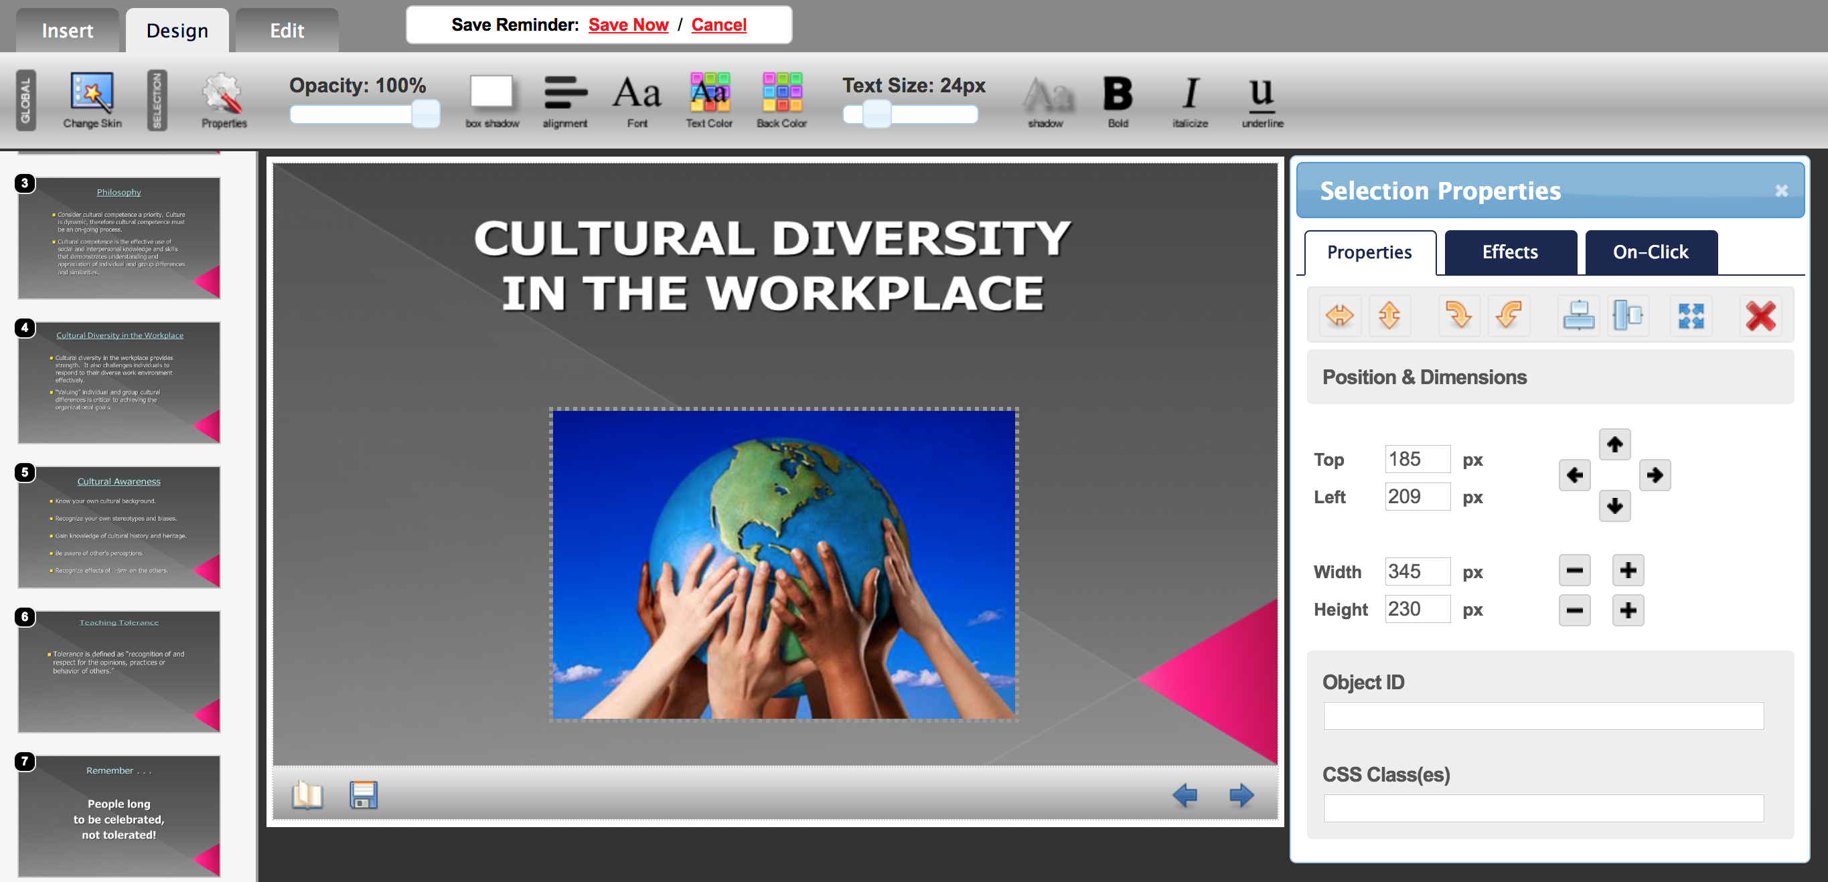Click the expand/fullscreen icon in Selection Properties
The image size is (1828, 882).
1693,316
